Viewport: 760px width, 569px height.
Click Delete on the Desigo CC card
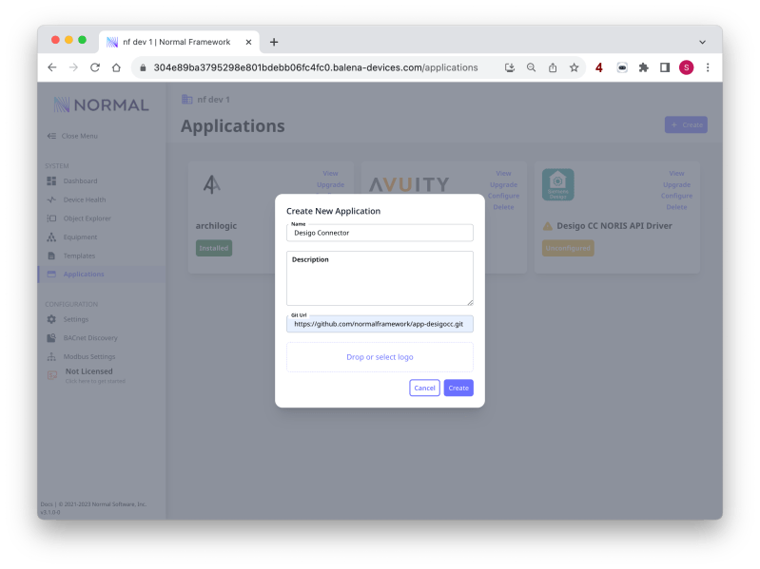(x=676, y=207)
